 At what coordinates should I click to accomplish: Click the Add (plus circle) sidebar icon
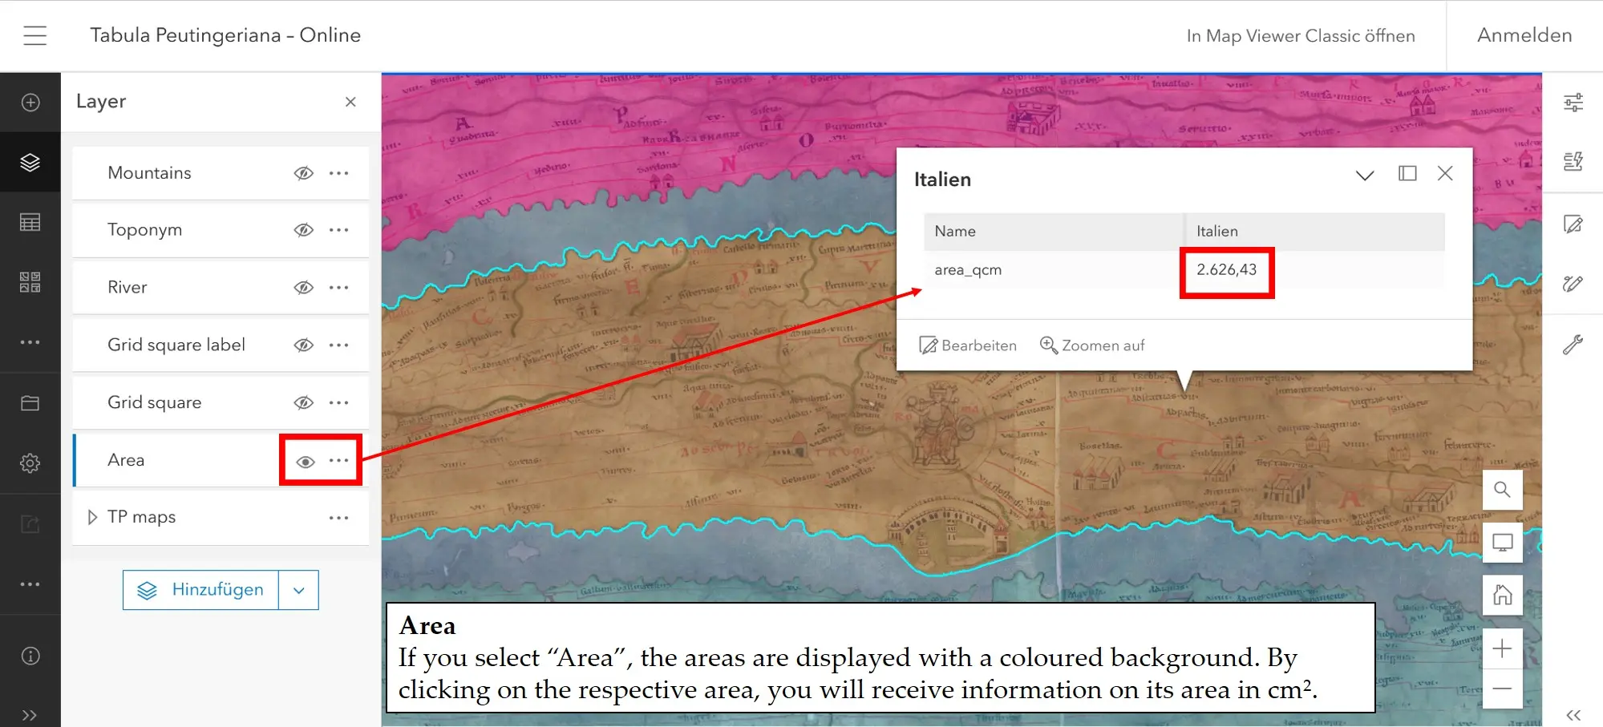[30, 103]
